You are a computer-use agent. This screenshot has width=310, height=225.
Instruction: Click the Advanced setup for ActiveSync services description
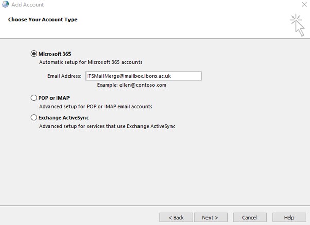click(x=107, y=126)
